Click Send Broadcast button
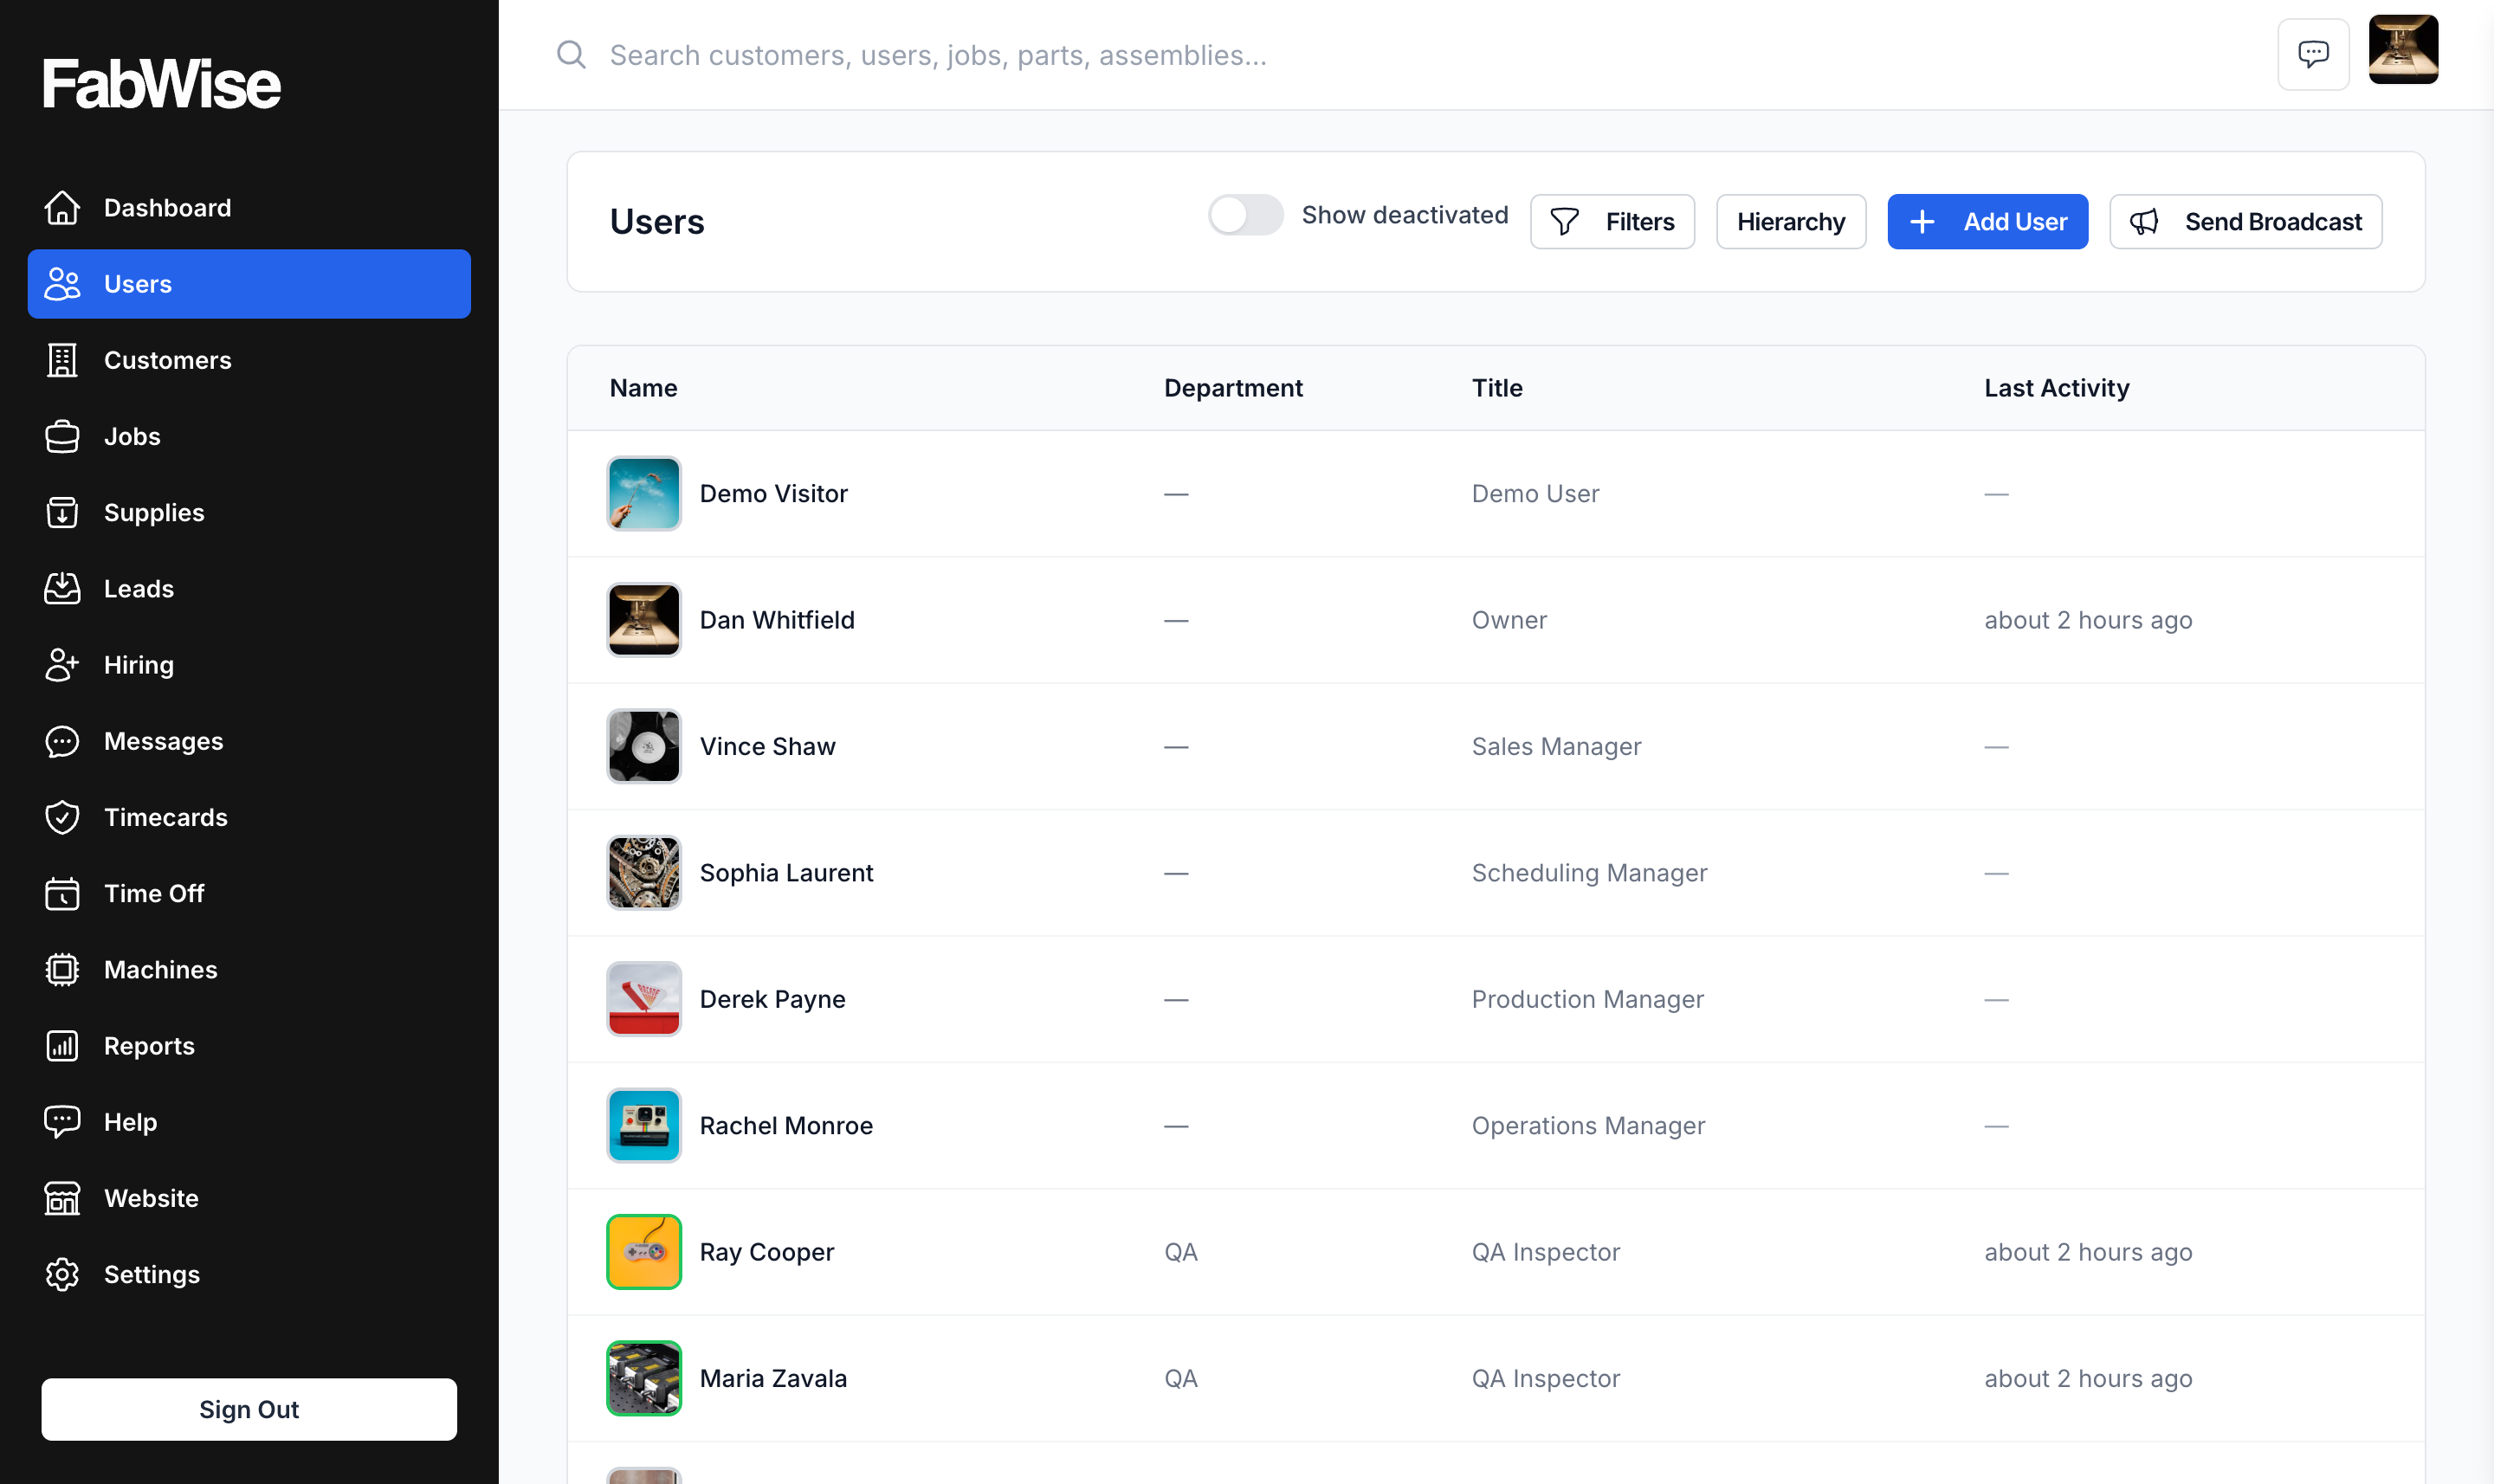The image size is (2494, 1484). point(2245,222)
